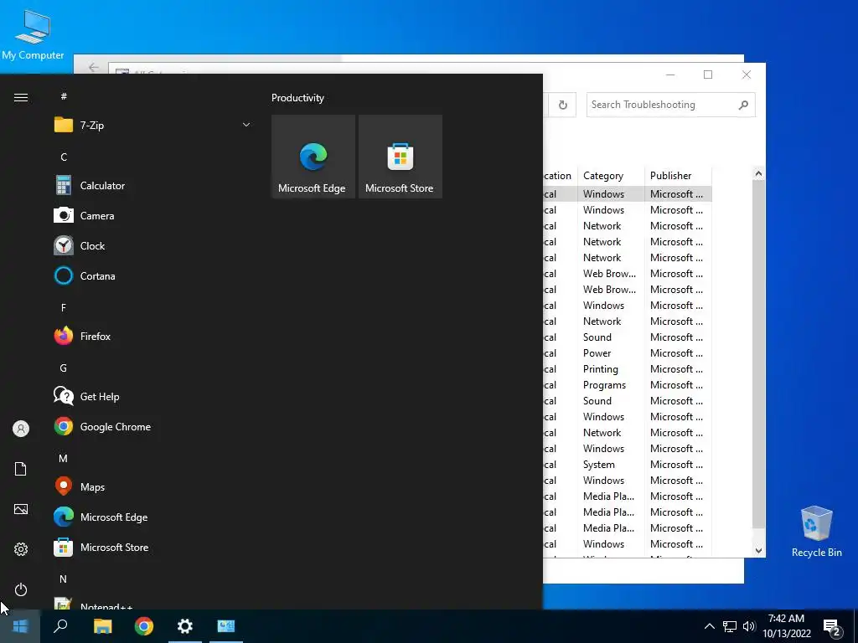Click refresh button in Troubleshooting window

pyautogui.click(x=562, y=105)
